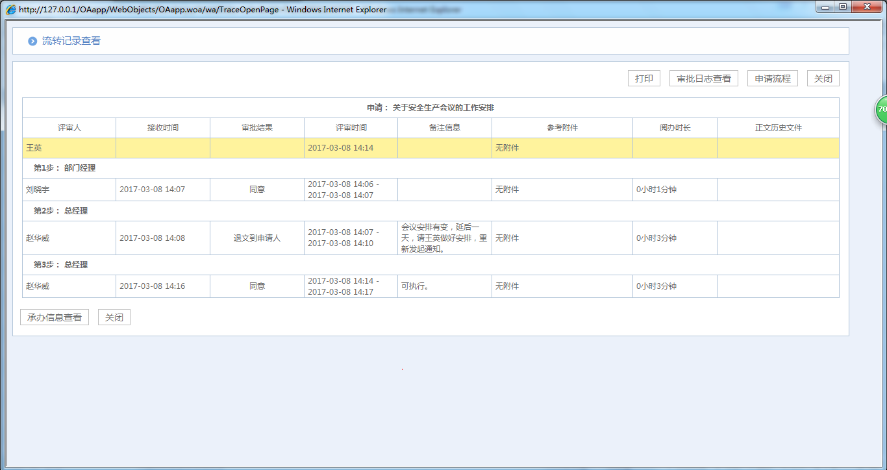Click 无附件 in the 可执行 row
887x470 pixels.
click(507, 286)
